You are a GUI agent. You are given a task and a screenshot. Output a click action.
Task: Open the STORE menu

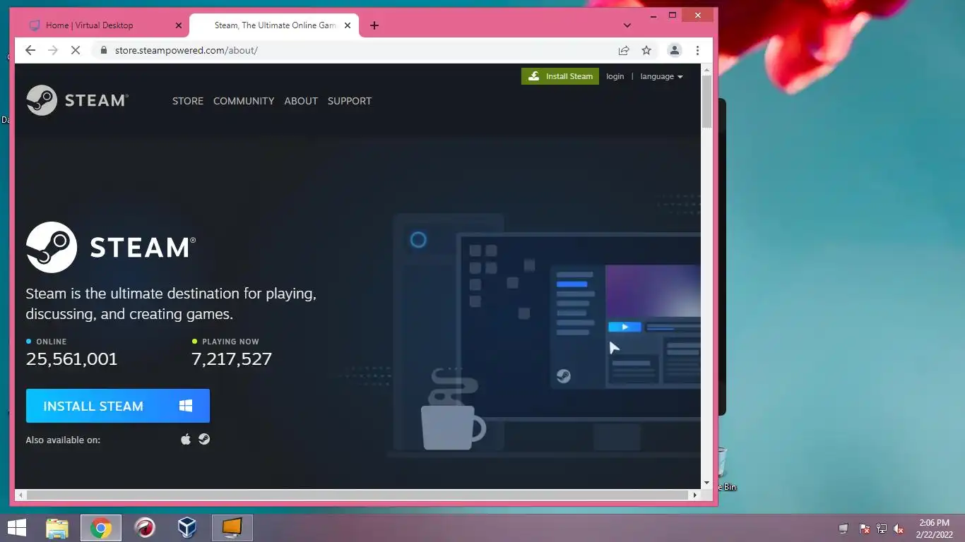(188, 101)
